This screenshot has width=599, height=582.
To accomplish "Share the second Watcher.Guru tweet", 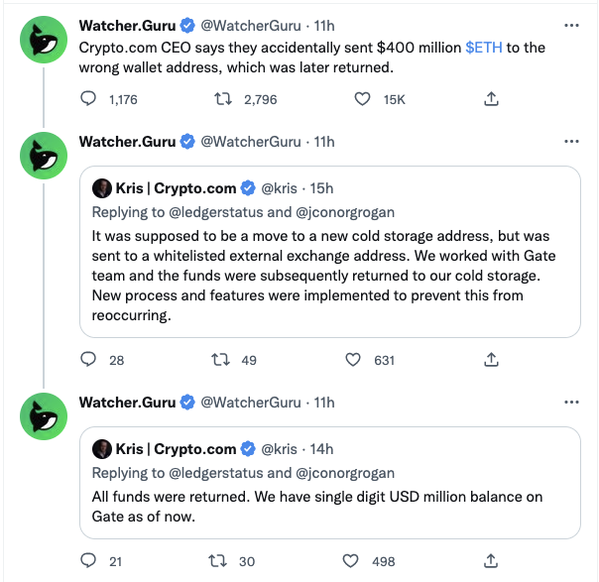I will point(491,360).
